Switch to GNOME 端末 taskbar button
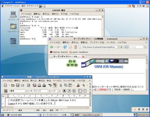The width and height of the screenshot is (150, 117). (x=22, y=115)
